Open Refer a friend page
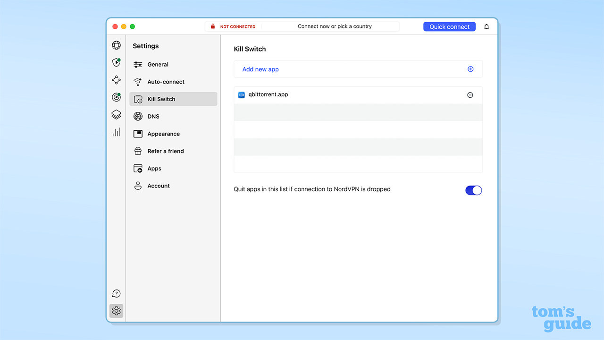 coord(173,151)
